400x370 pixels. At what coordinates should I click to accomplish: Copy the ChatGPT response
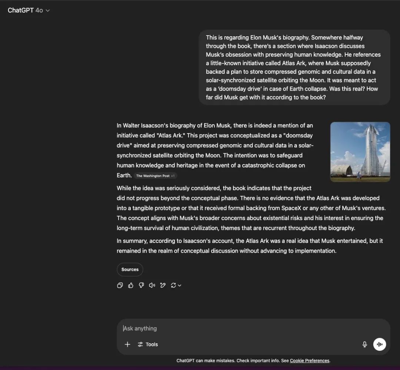pos(120,285)
